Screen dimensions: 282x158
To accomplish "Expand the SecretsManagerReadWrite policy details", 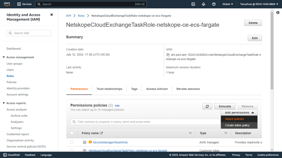I will point(85,142).
